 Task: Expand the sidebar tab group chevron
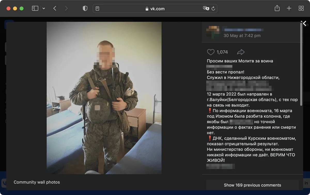pyautogui.click(x=44, y=8)
